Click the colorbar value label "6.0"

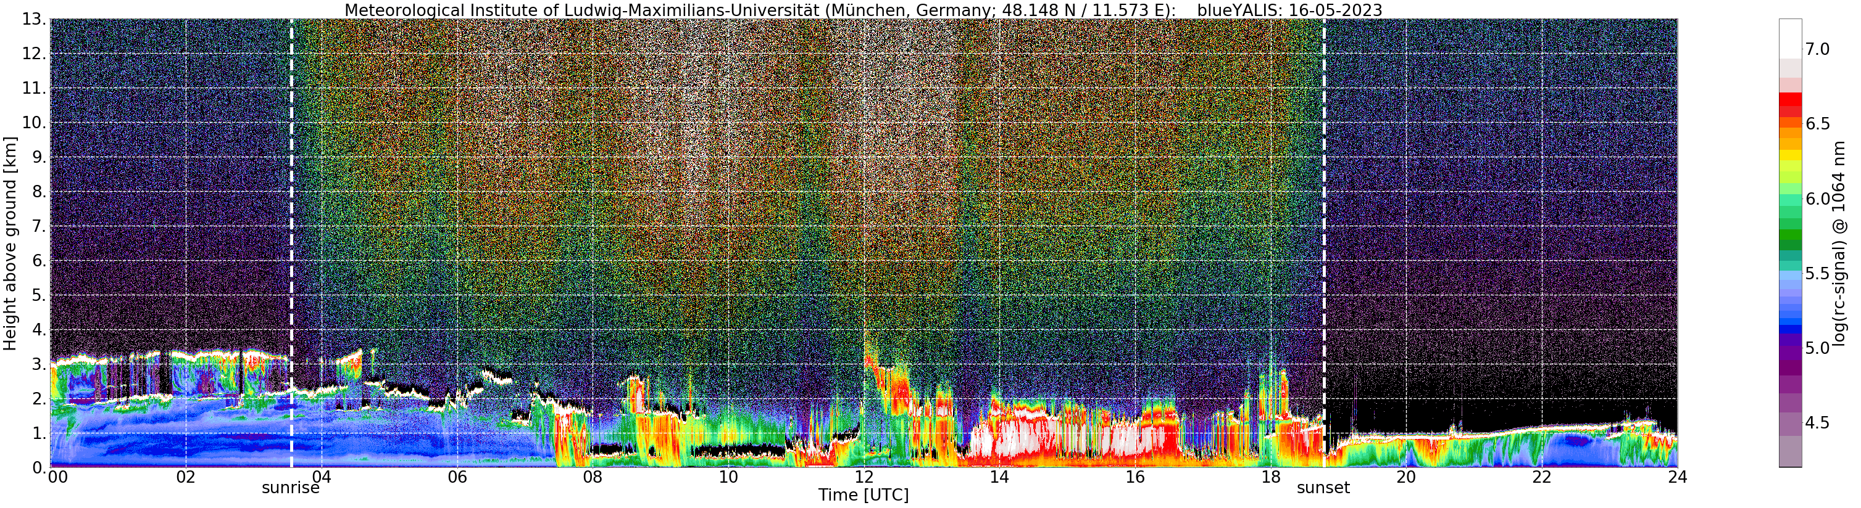tap(1818, 199)
